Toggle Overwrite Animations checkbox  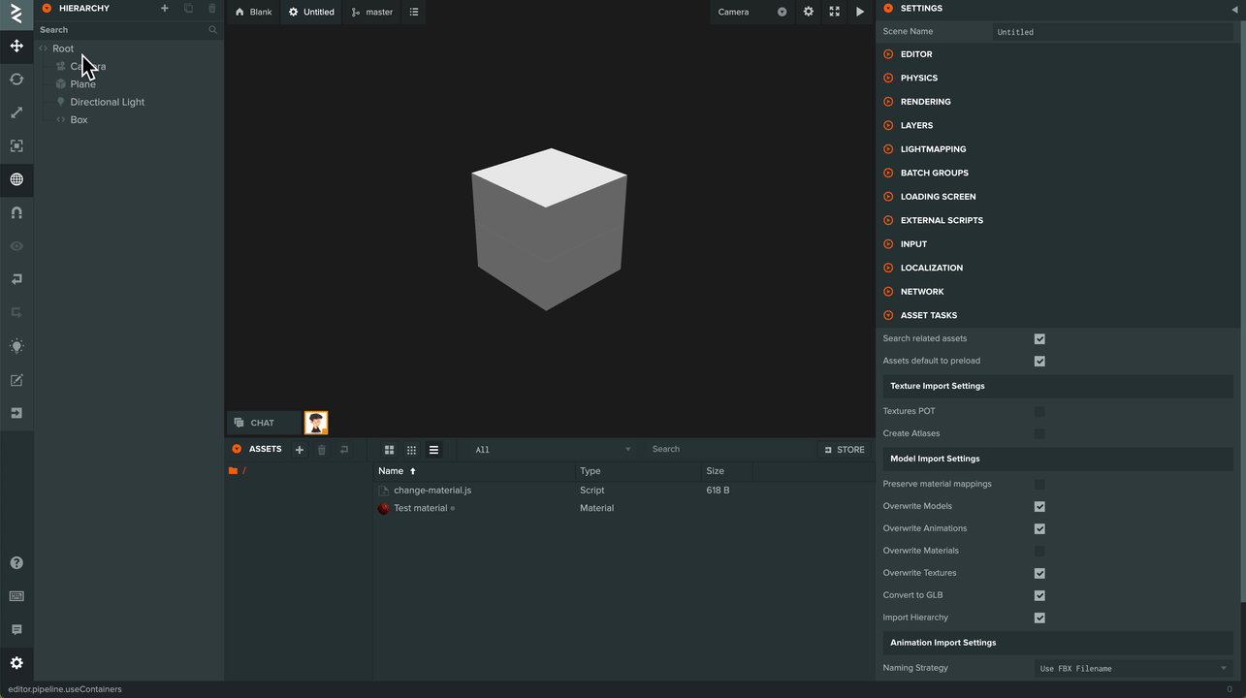coord(1039,529)
